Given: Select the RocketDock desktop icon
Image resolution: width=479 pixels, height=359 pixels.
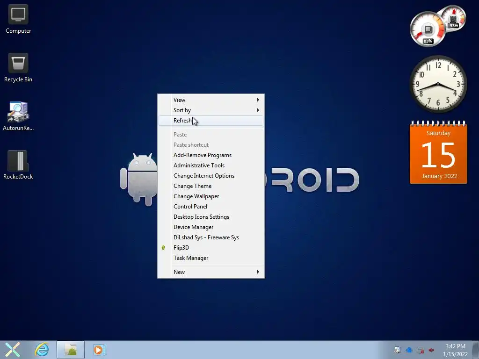Looking at the screenshot, I should 18,165.
